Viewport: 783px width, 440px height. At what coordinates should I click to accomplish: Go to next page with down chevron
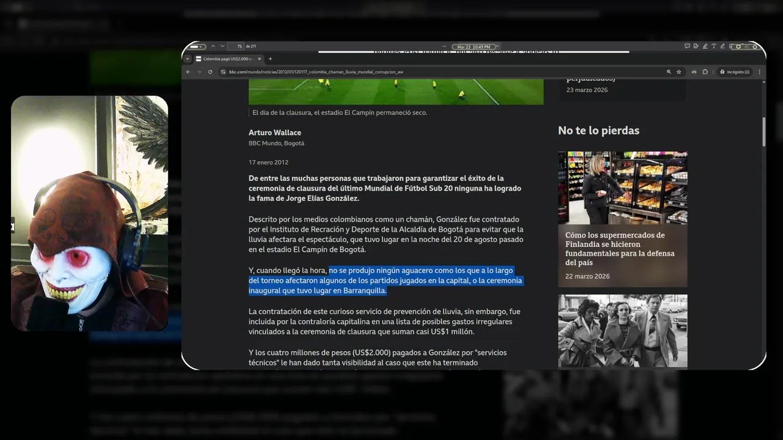click(221, 46)
